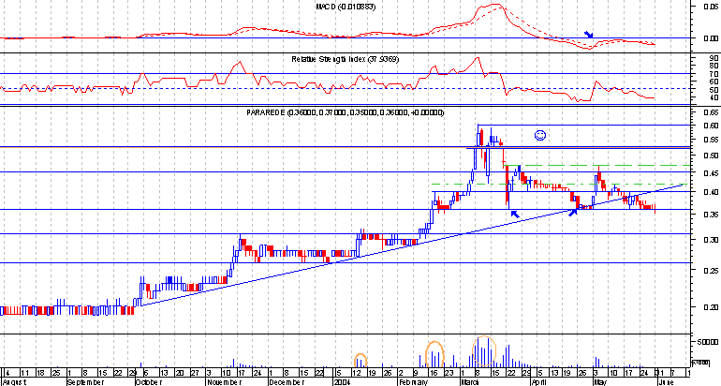
Task: Select the September month label
Action: [84, 382]
